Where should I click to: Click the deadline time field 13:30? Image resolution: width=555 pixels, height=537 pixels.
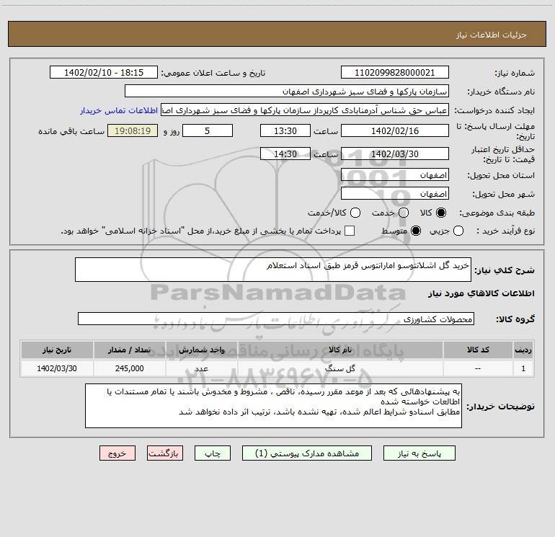(285, 130)
